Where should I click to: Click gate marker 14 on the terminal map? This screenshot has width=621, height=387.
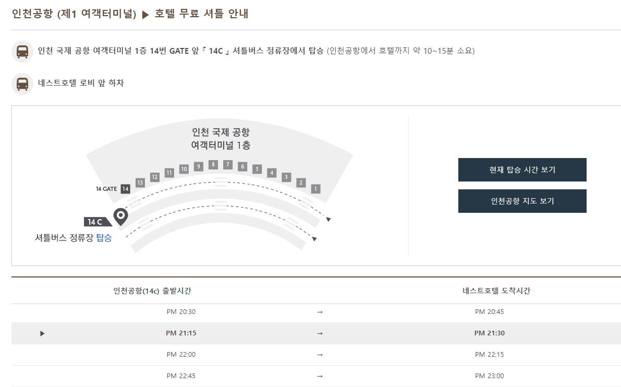pos(125,189)
